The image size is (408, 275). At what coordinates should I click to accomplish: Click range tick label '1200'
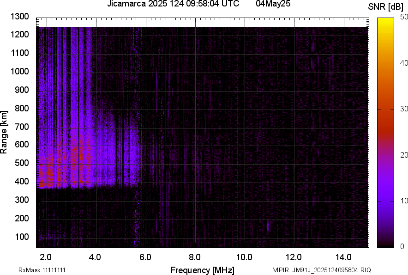coord(19,34)
